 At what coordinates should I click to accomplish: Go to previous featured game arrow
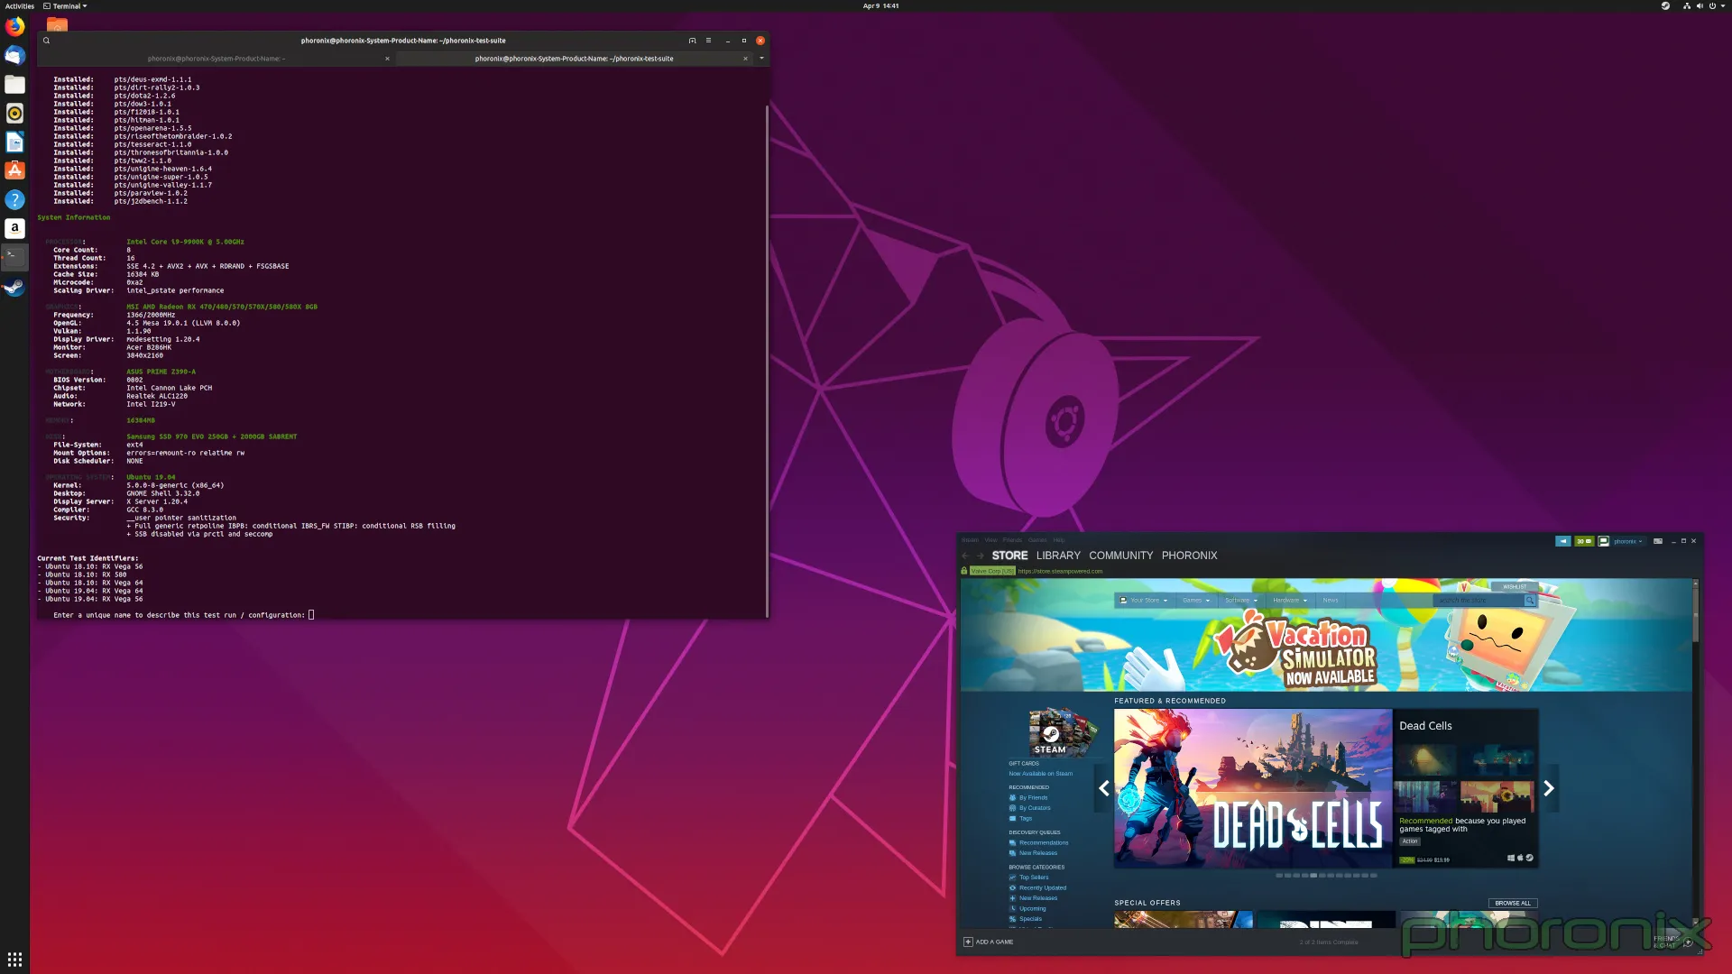(x=1103, y=789)
